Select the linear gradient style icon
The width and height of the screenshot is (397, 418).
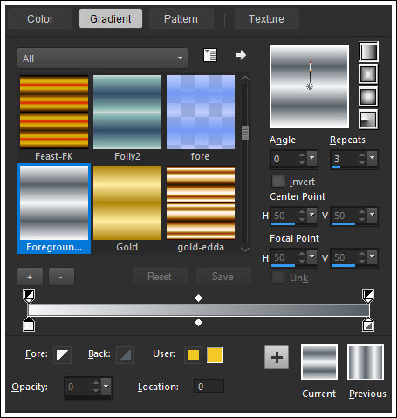coord(368,51)
